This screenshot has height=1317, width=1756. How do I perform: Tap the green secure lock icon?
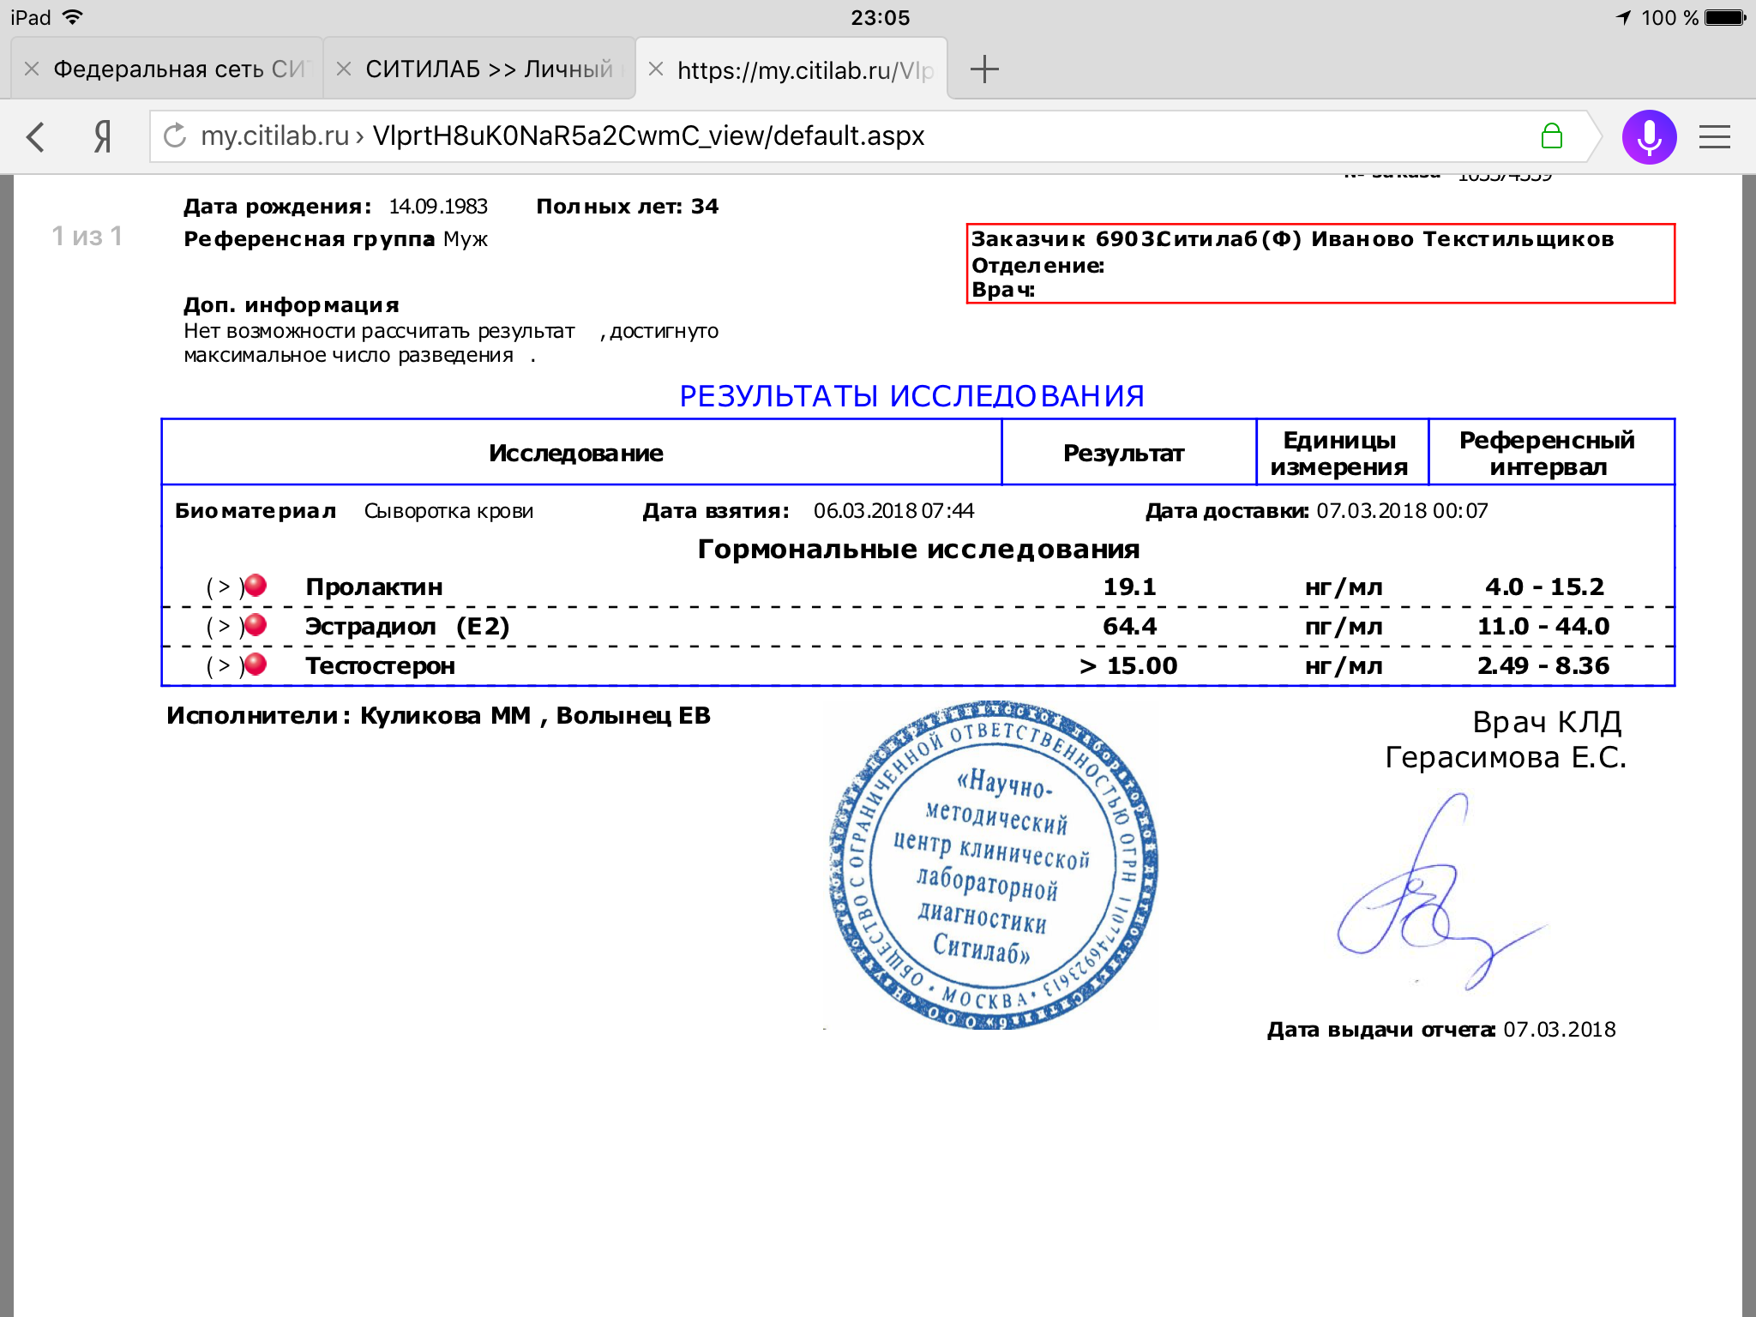click(x=1551, y=136)
